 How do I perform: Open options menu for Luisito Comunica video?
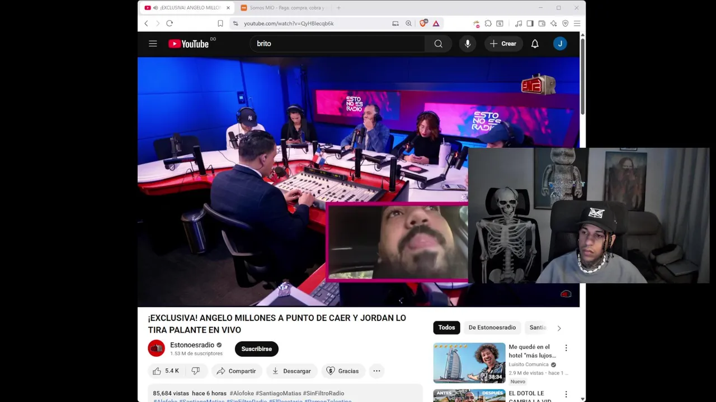pyautogui.click(x=566, y=348)
